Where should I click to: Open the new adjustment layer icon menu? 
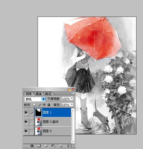pyautogui.click(x=53, y=146)
